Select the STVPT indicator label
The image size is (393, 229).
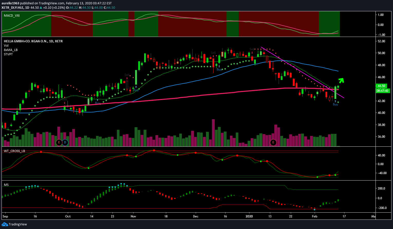tap(8, 54)
